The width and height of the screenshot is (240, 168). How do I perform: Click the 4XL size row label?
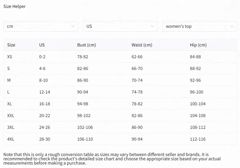click(11, 139)
